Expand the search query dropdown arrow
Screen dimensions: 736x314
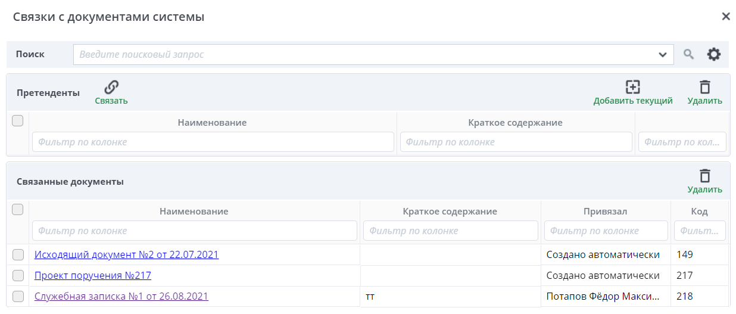[662, 55]
